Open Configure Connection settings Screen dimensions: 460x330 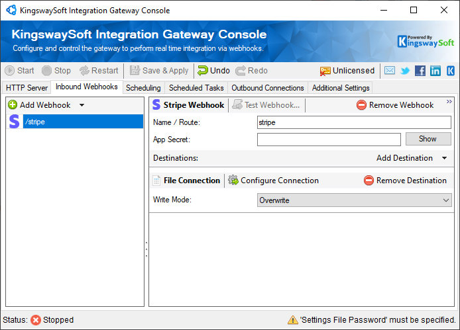(274, 181)
